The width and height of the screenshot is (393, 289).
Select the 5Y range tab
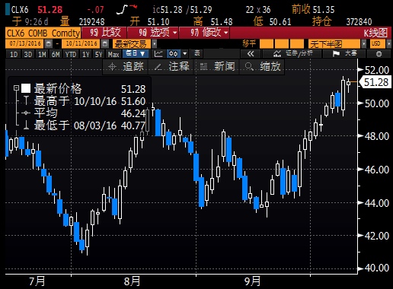coord(99,54)
